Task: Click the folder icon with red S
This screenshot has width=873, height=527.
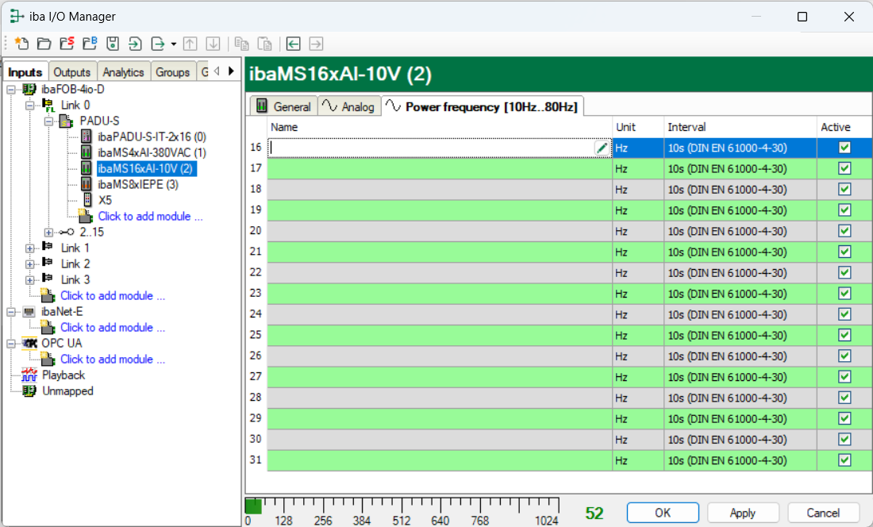Action: coord(67,44)
